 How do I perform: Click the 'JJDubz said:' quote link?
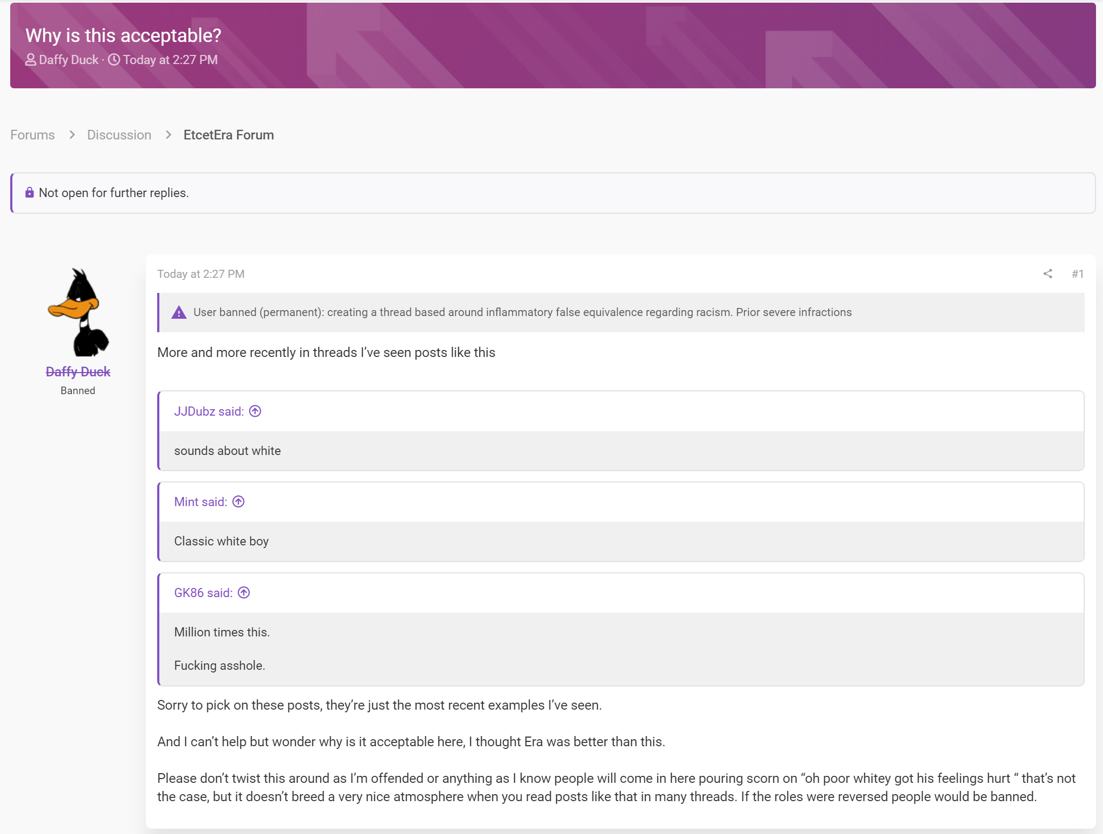[209, 411]
